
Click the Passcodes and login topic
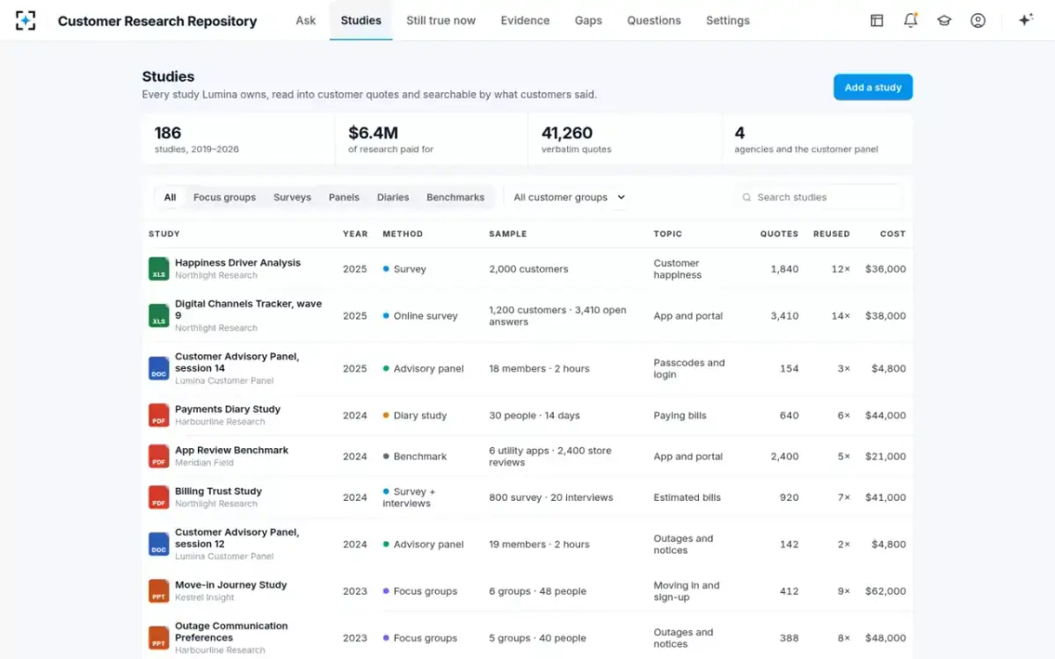click(x=689, y=368)
